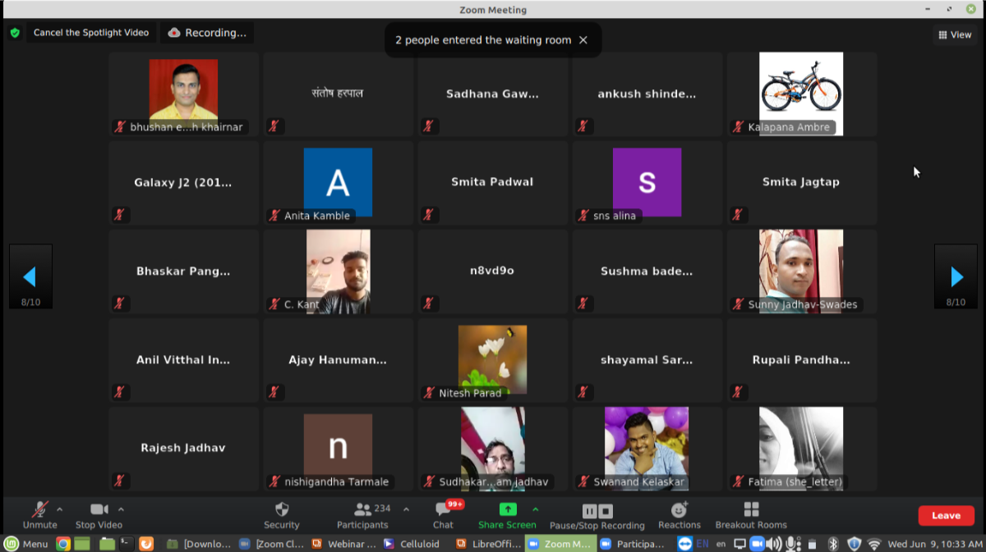Click the green Share Screen icon
This screenshot has height=552, width=986.
pos(508,509)
